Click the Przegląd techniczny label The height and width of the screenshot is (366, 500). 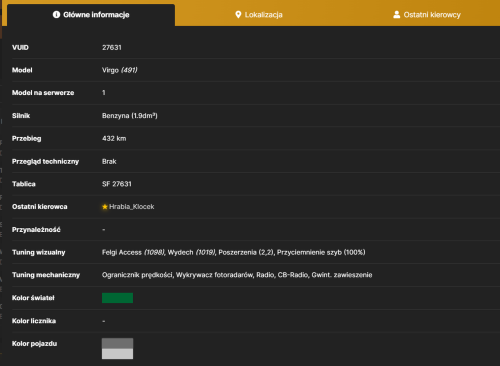(x=45, y=161)
